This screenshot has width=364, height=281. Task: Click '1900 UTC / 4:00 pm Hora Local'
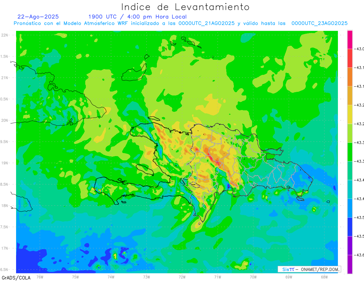137,17
